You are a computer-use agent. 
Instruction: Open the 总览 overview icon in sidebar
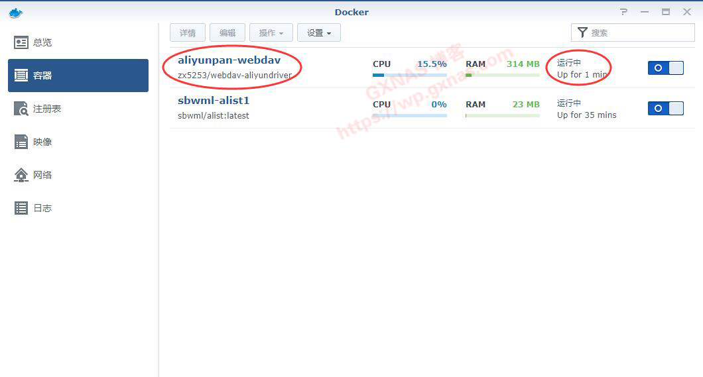[21, 42]
